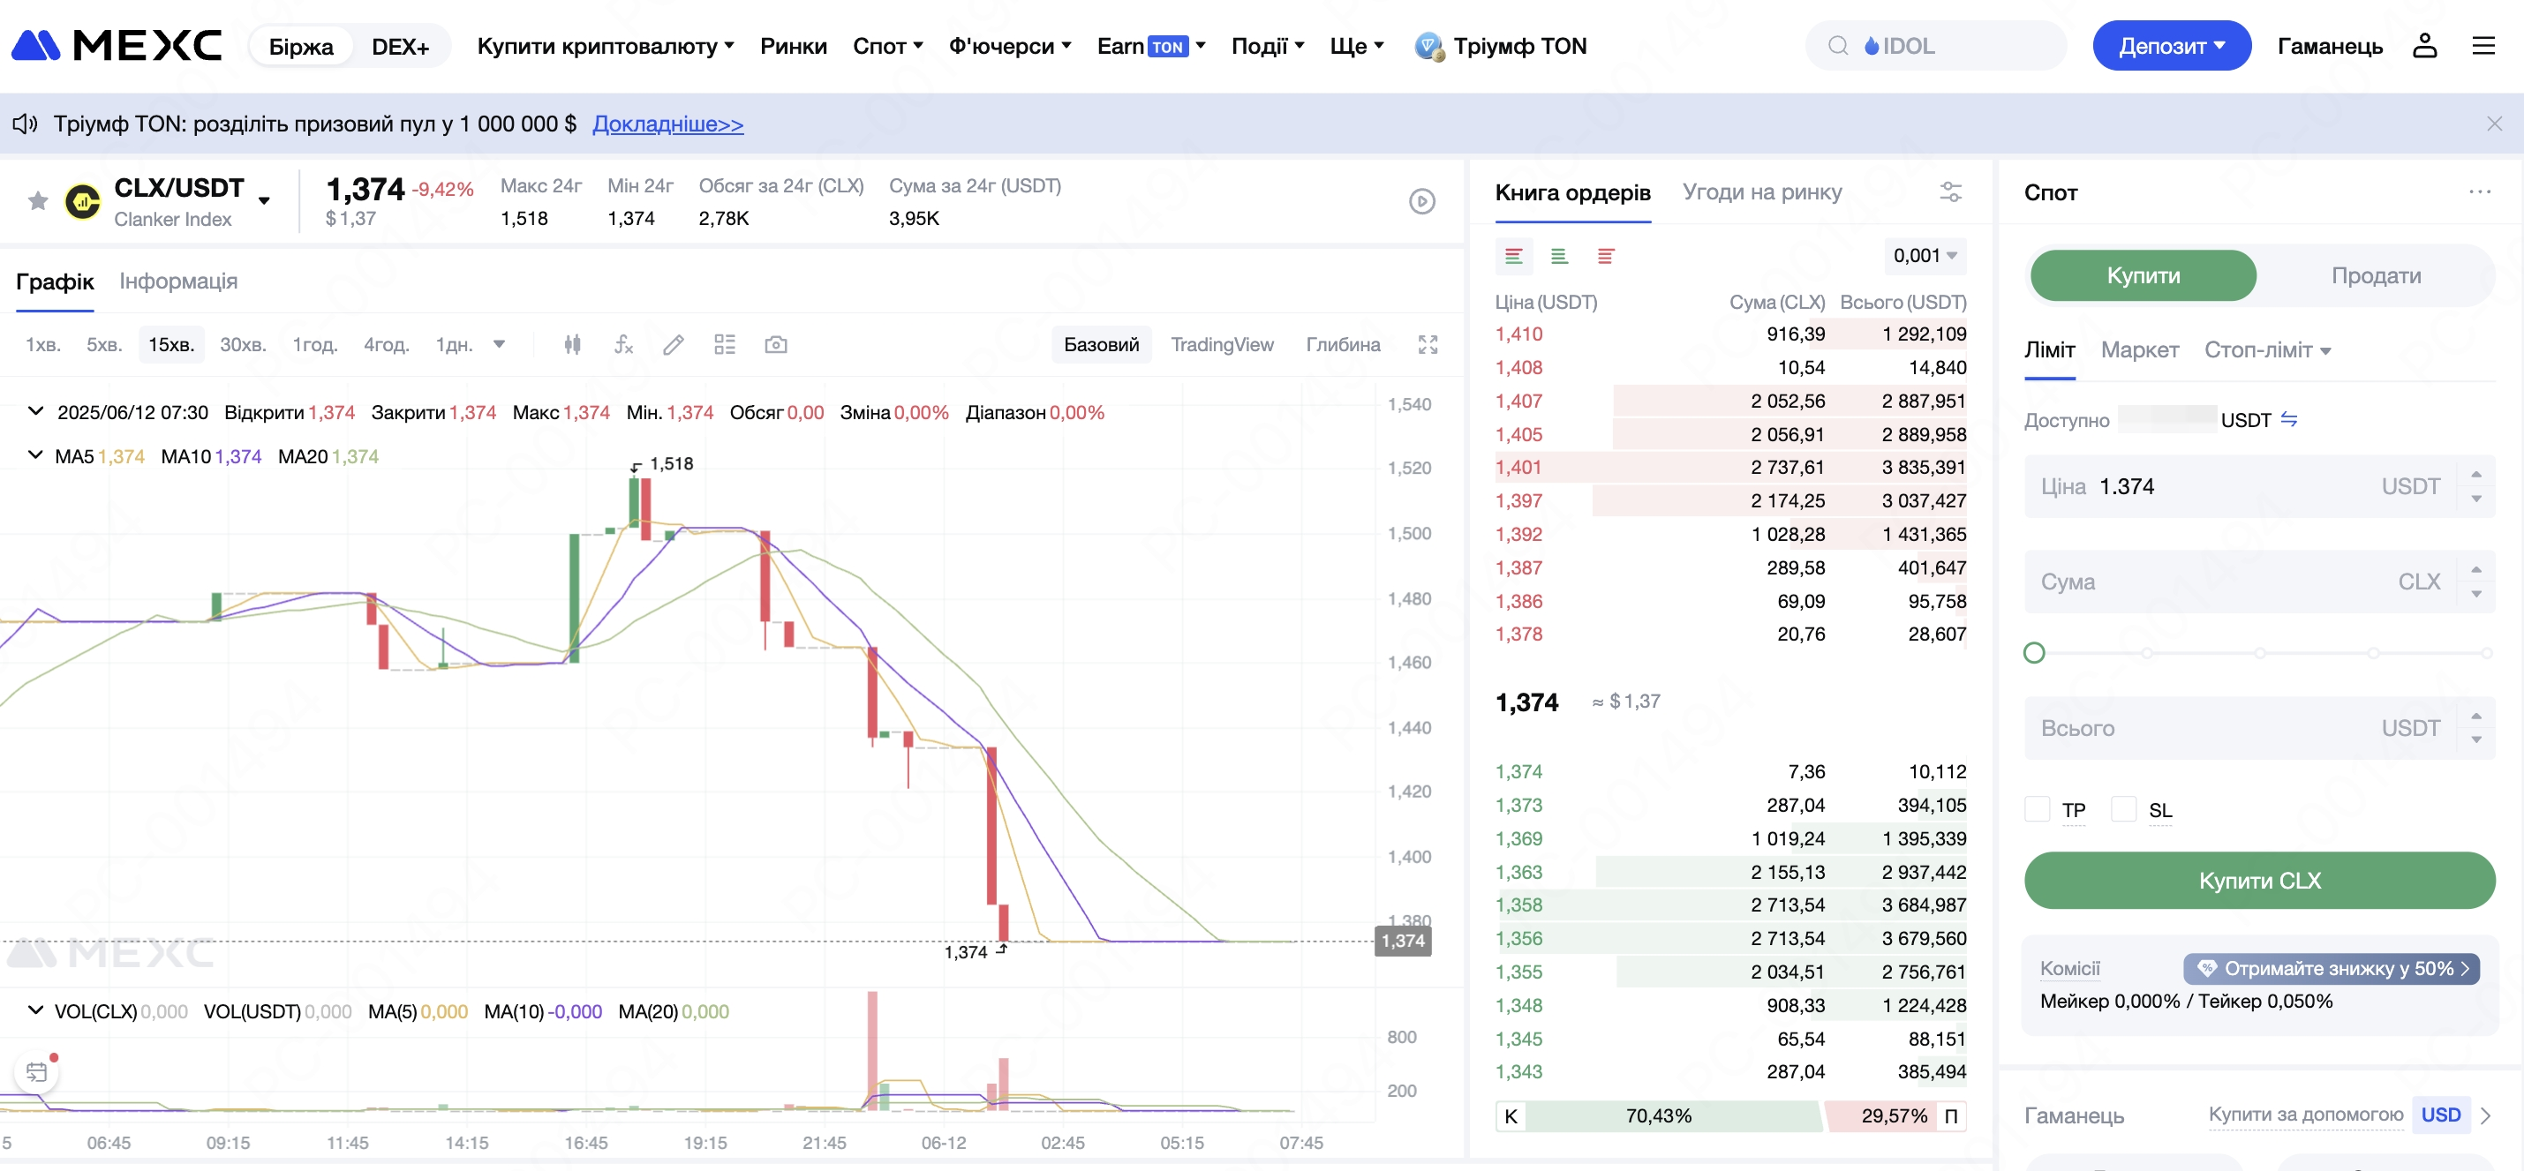Viewport: 2524px width, 1171px height.
Task: Enable the SL checkbox
Action: click(x=2123, y=810)
